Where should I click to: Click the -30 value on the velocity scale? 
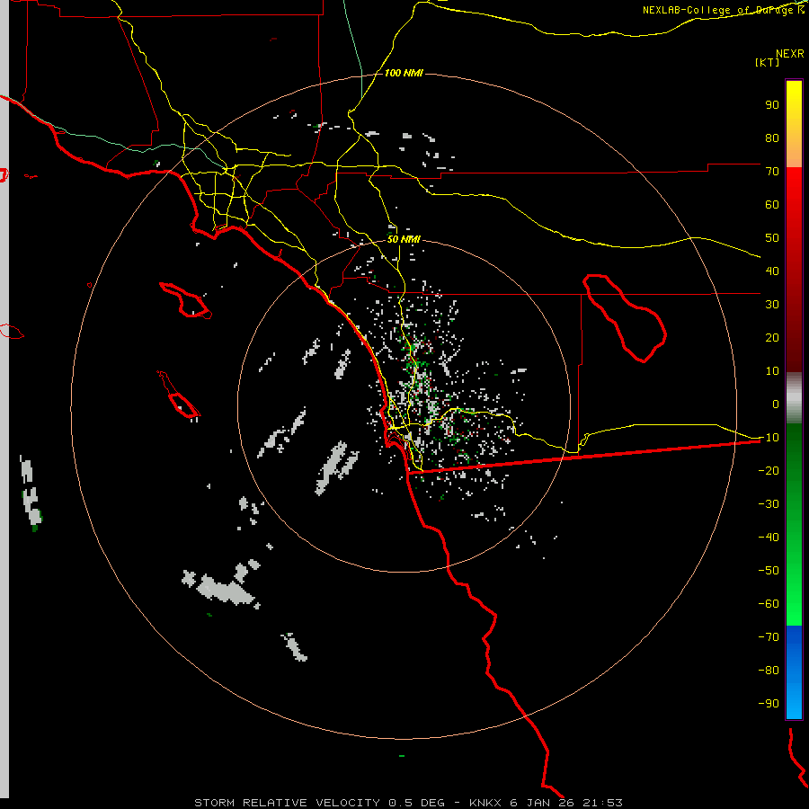[x=769, y=504]
